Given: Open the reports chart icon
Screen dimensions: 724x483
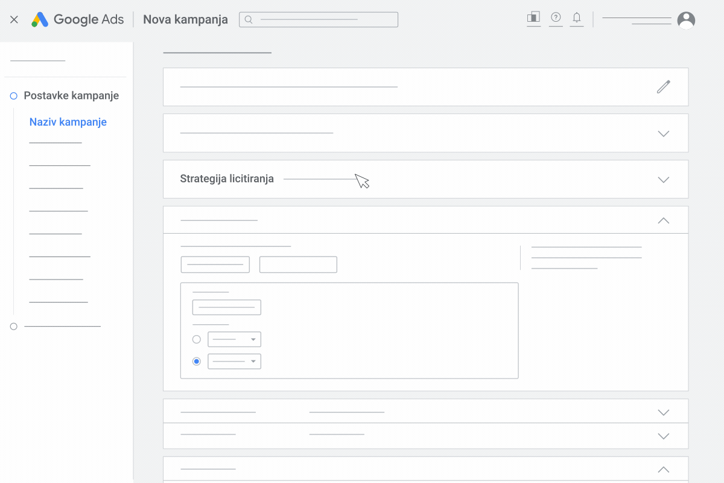Looking at the screenshot, I should click(533, 18).
